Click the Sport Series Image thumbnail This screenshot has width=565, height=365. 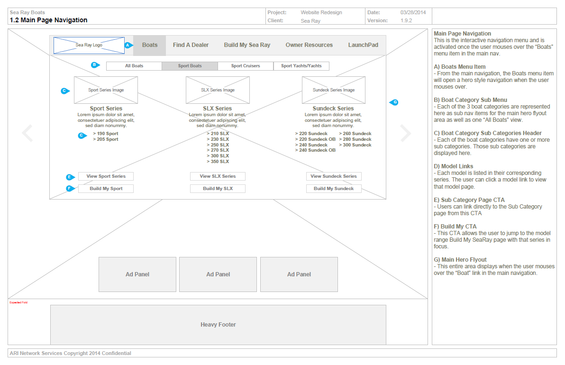point(106,90)
